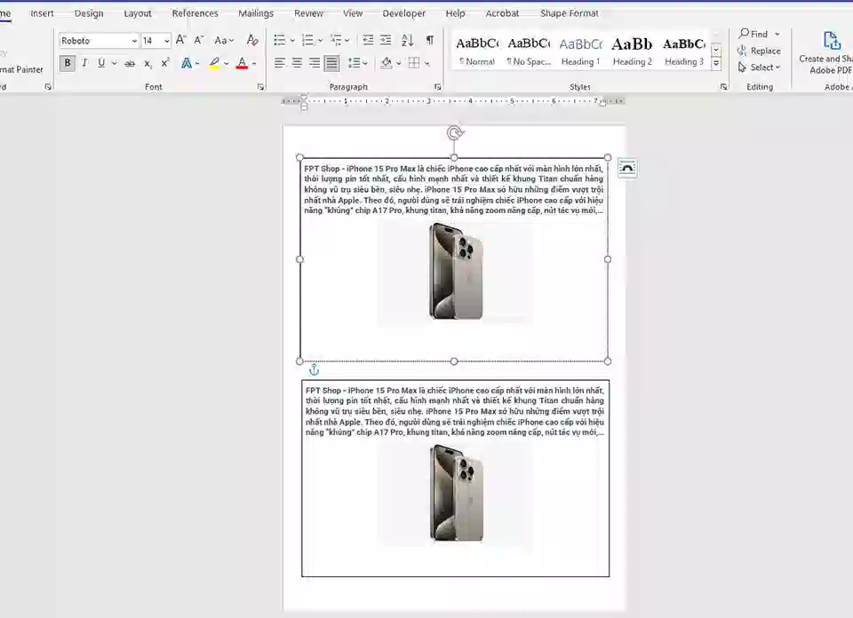853x618 pixels.
Task: Click Create and Share Adobe PDF icon
Action: pyautogui.click(x=832, y=41)
